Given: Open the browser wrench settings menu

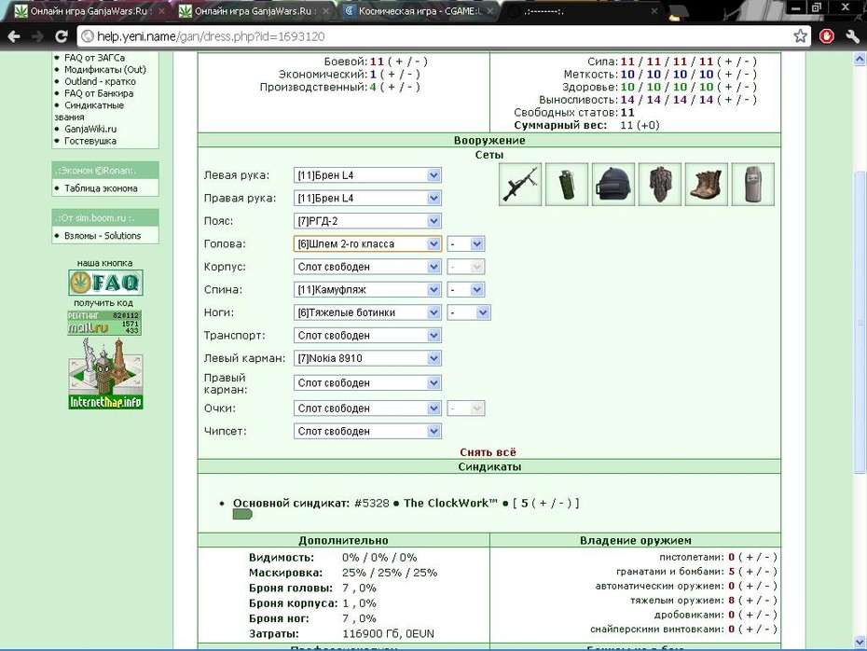Looking at the screenshot, I should pos(852,36).
